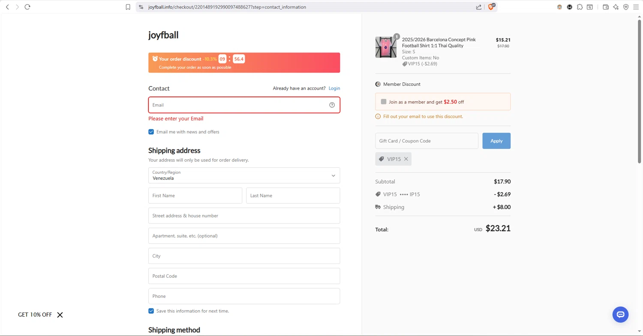The height and width of the screenshot is (336, 643).
Task: Click the Shipping truck icon
Action: pyautogui.click(x=378, y=207)
